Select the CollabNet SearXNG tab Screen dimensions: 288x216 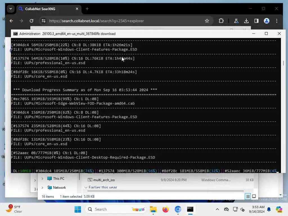pyautogui.click(x=49, y=9)
